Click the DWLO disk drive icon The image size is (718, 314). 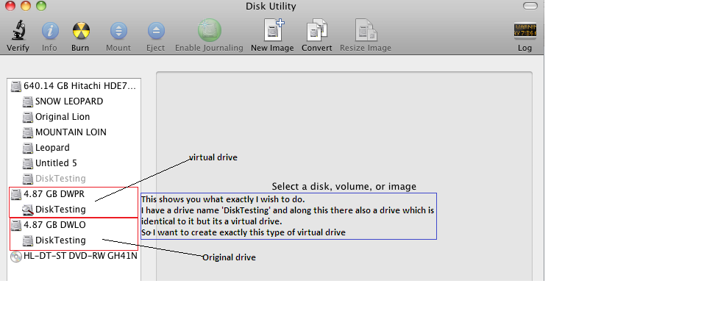coord(16,225)
